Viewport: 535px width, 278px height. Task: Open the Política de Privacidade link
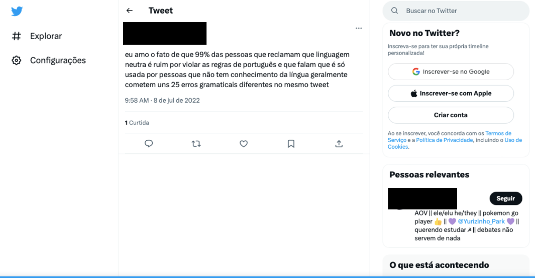tap(444, 140)
